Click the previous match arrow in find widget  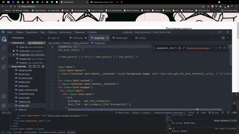pos(212,48)
